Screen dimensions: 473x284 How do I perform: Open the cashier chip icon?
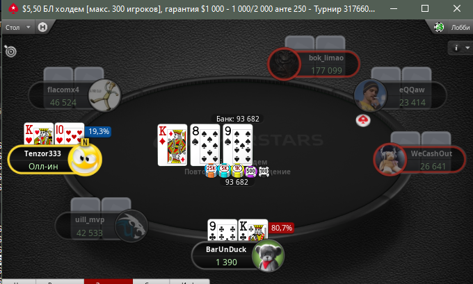[x=439, y=27]
